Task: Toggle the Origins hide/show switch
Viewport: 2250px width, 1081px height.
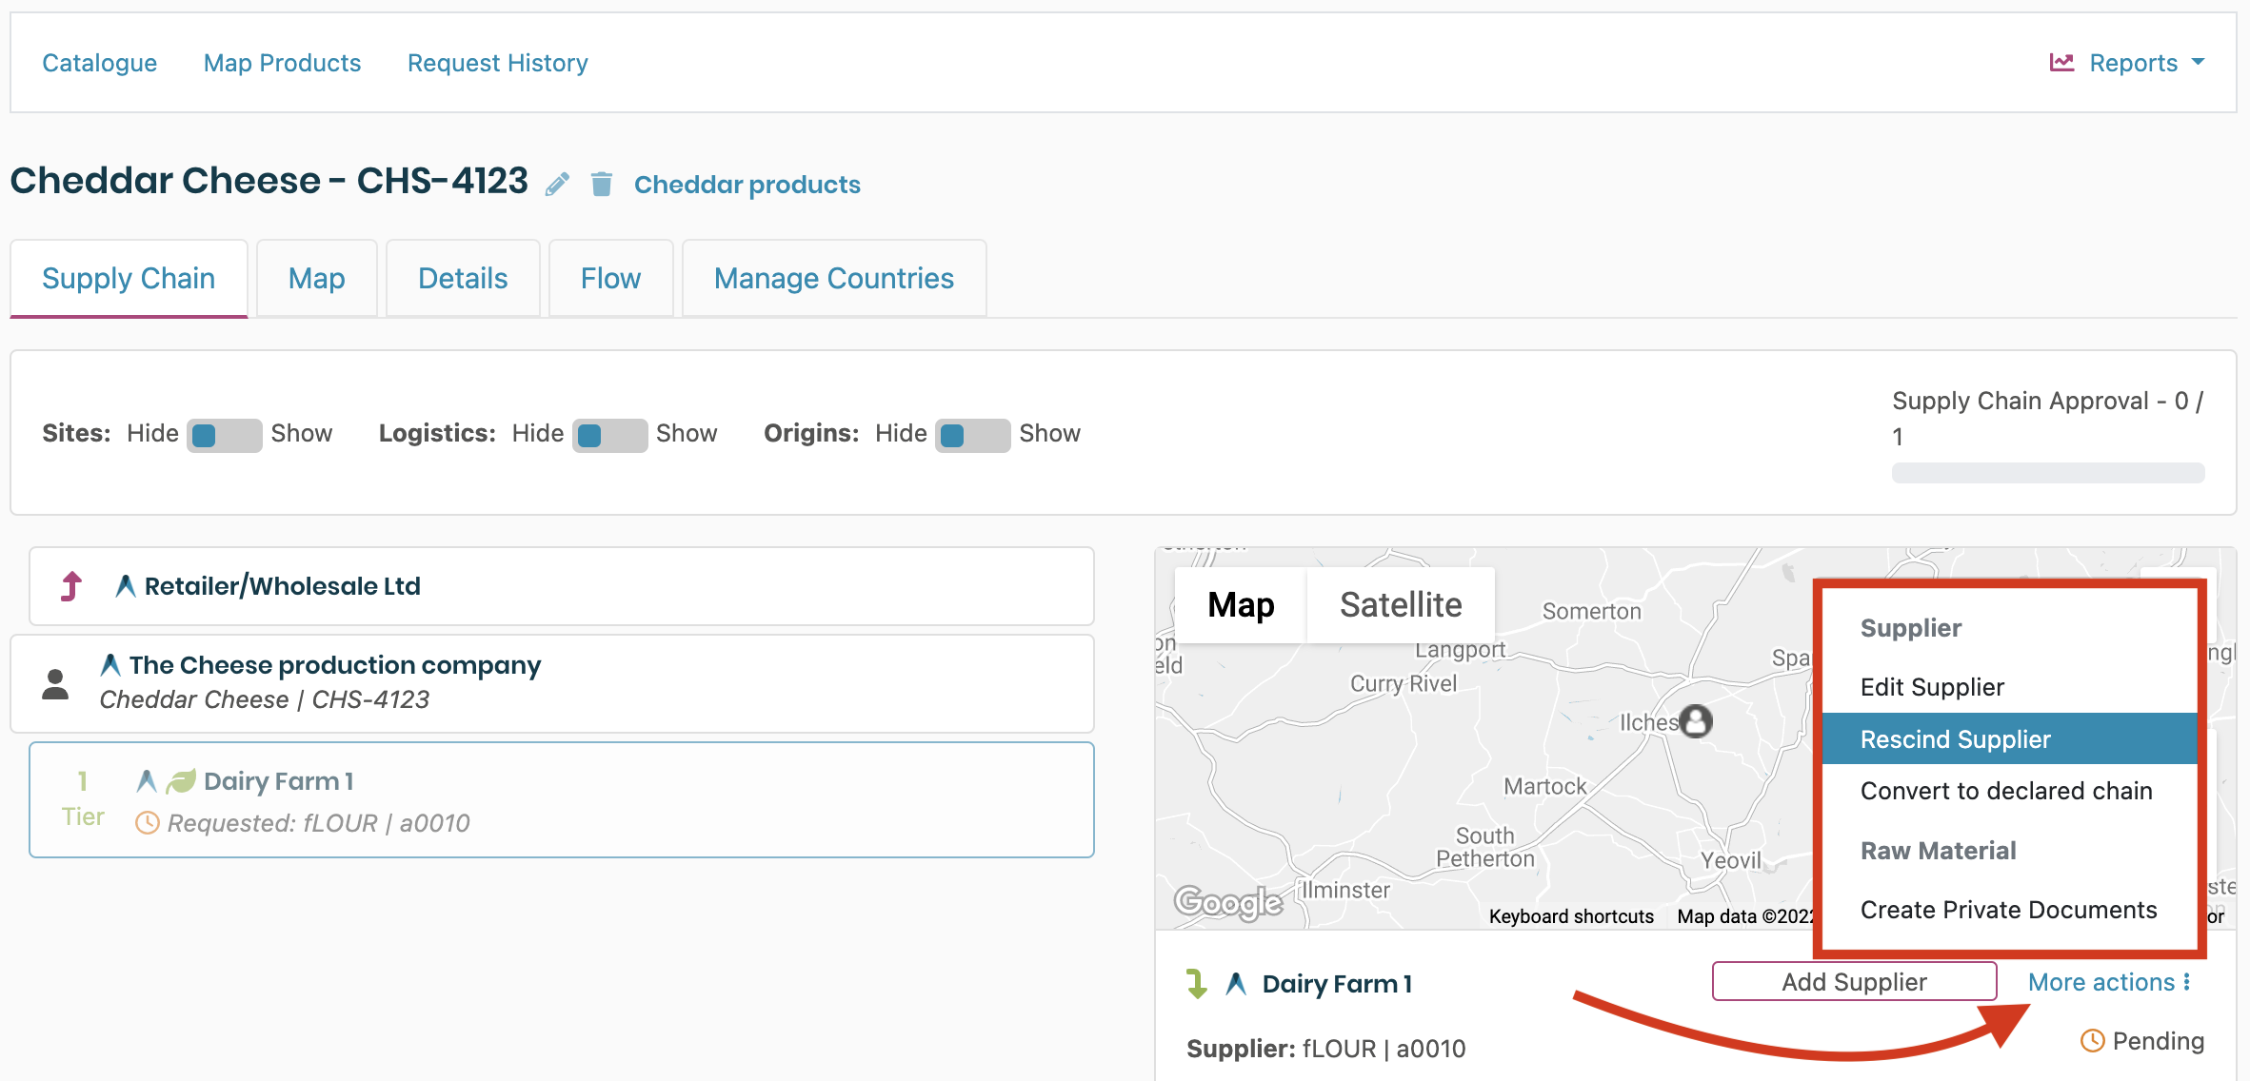Action: coord(972,435)
